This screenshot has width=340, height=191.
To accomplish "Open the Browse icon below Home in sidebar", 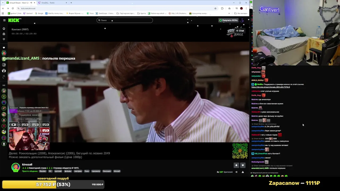I will [x=4, y=34].
